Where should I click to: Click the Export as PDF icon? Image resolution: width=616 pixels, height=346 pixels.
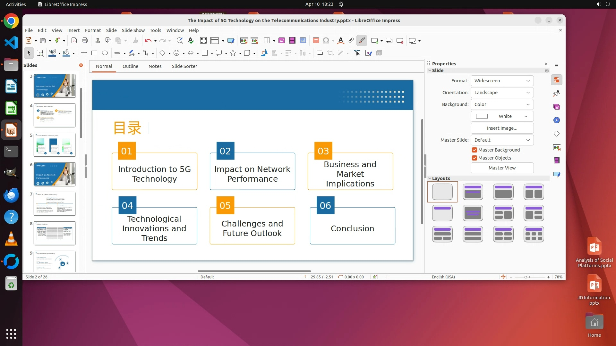pyautogui.click(x=74, y=41)
